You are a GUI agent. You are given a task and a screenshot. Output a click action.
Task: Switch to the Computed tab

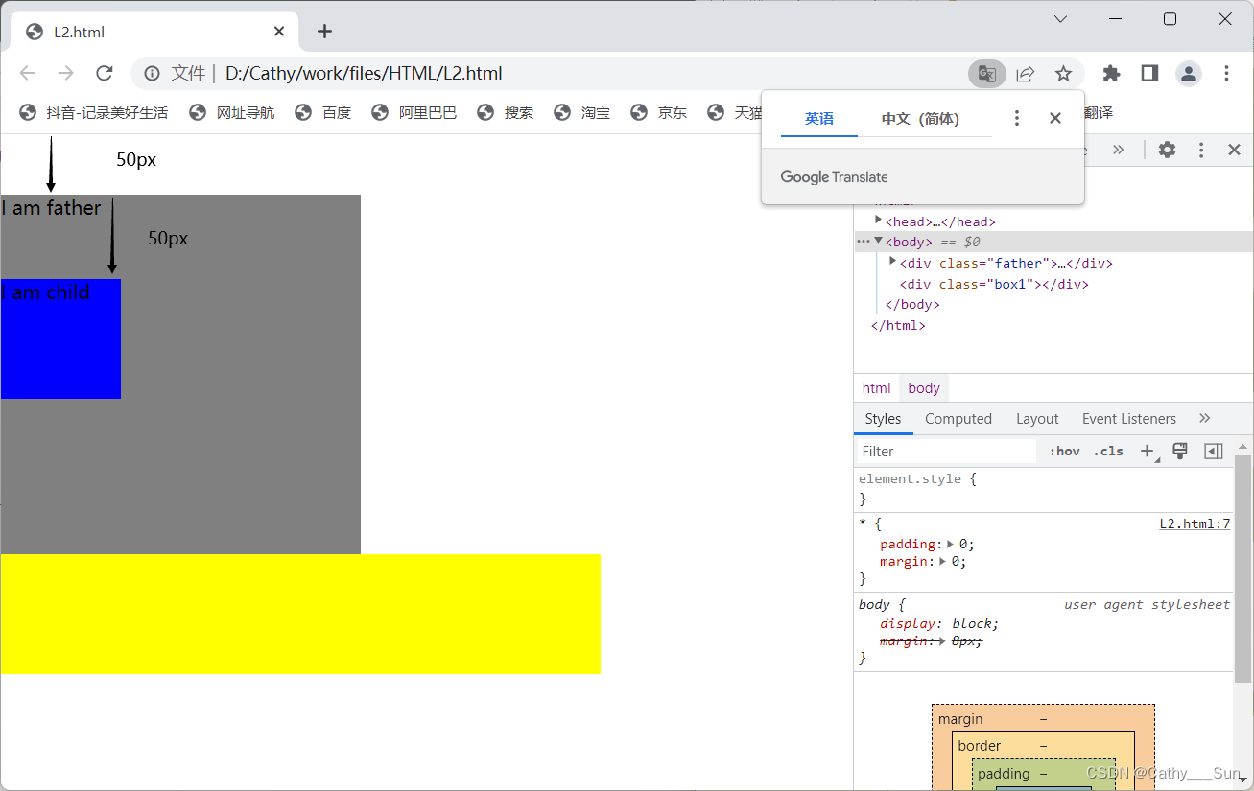coord(958,419)
